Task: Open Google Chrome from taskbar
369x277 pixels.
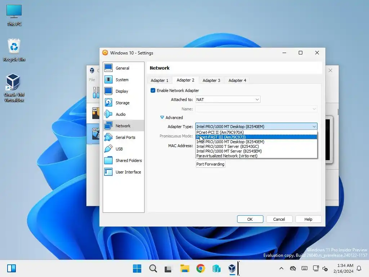Action: pos(200,268)
